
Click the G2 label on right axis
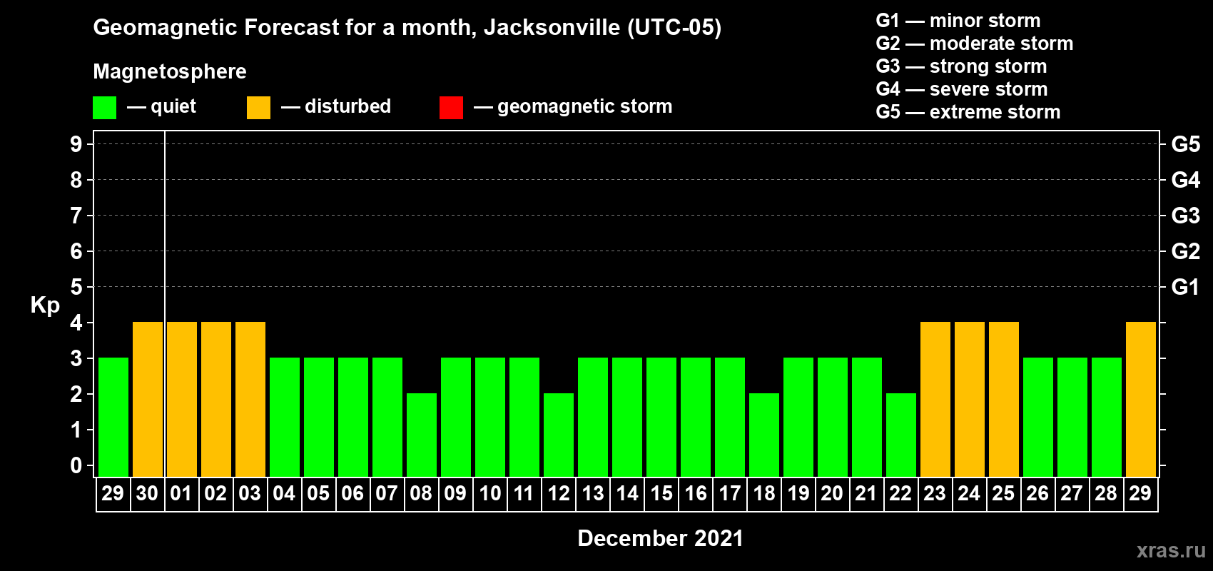coord(1185,251)
